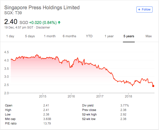Click the 2017 x-axis label
Screen dimensions: 159x130
[x=100, y=96]
